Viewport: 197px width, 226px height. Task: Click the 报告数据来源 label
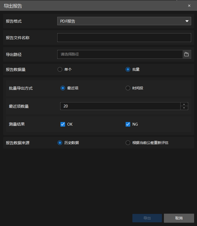(18, 143)
